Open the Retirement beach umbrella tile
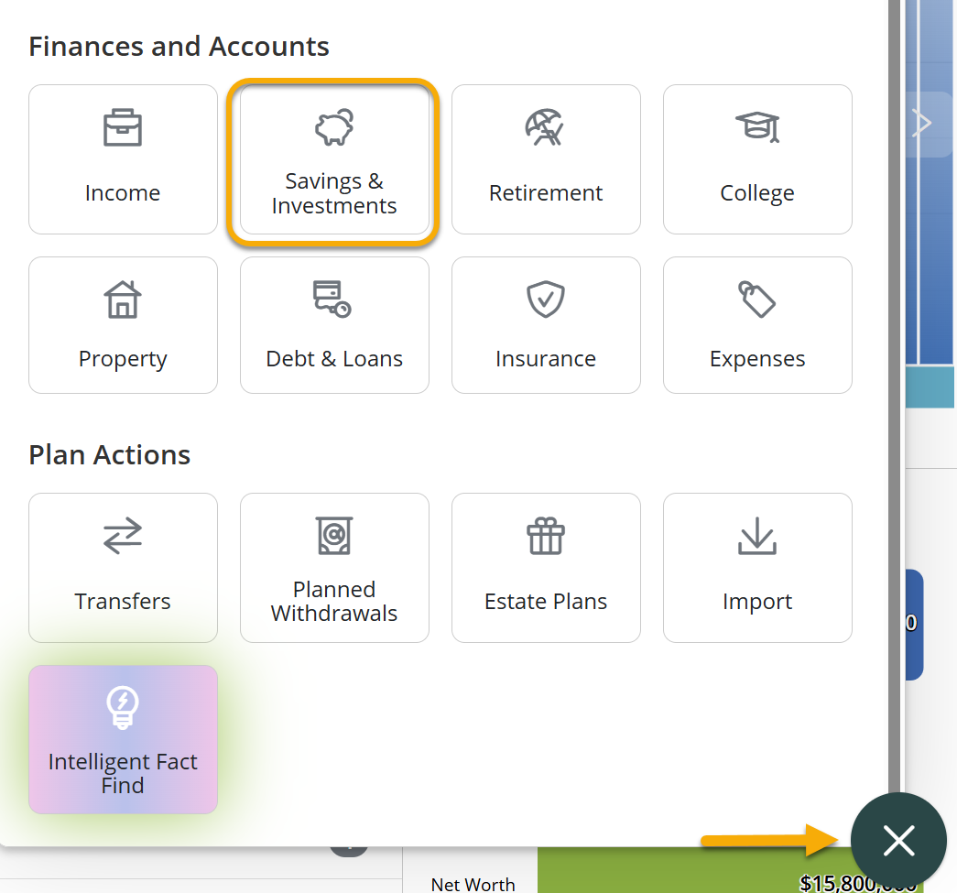Image resolution: width=957 pixels, height=893 pixels. (546, 159)
